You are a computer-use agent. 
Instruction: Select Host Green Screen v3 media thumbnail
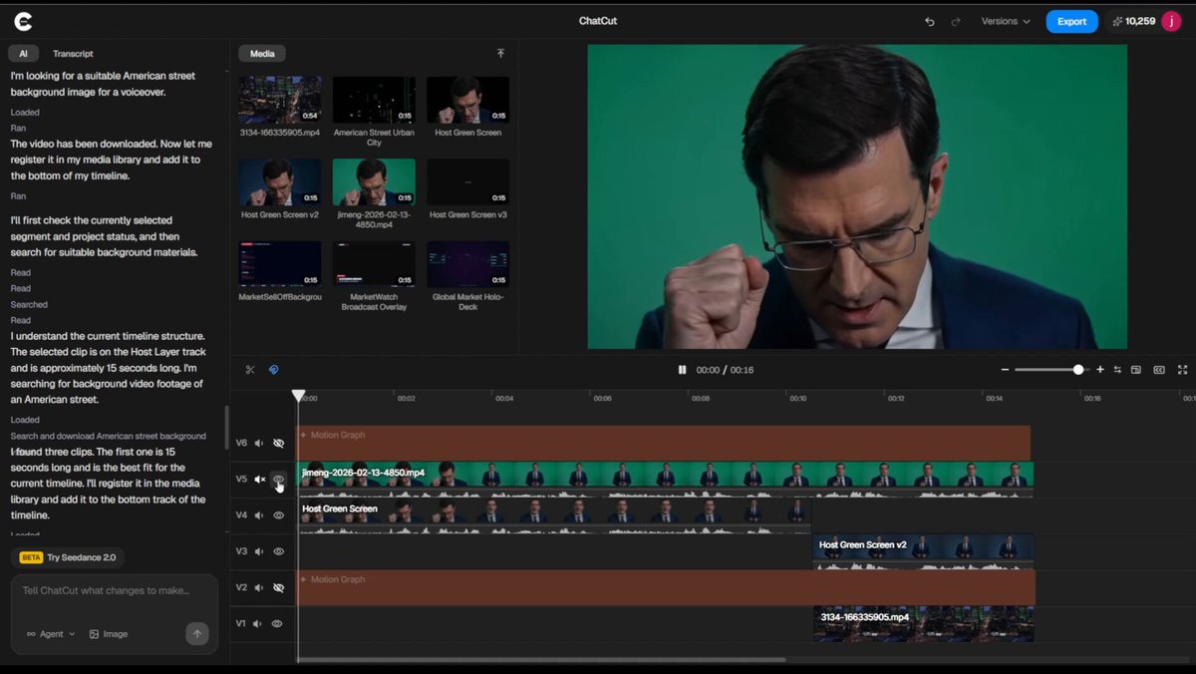point(467,181)
